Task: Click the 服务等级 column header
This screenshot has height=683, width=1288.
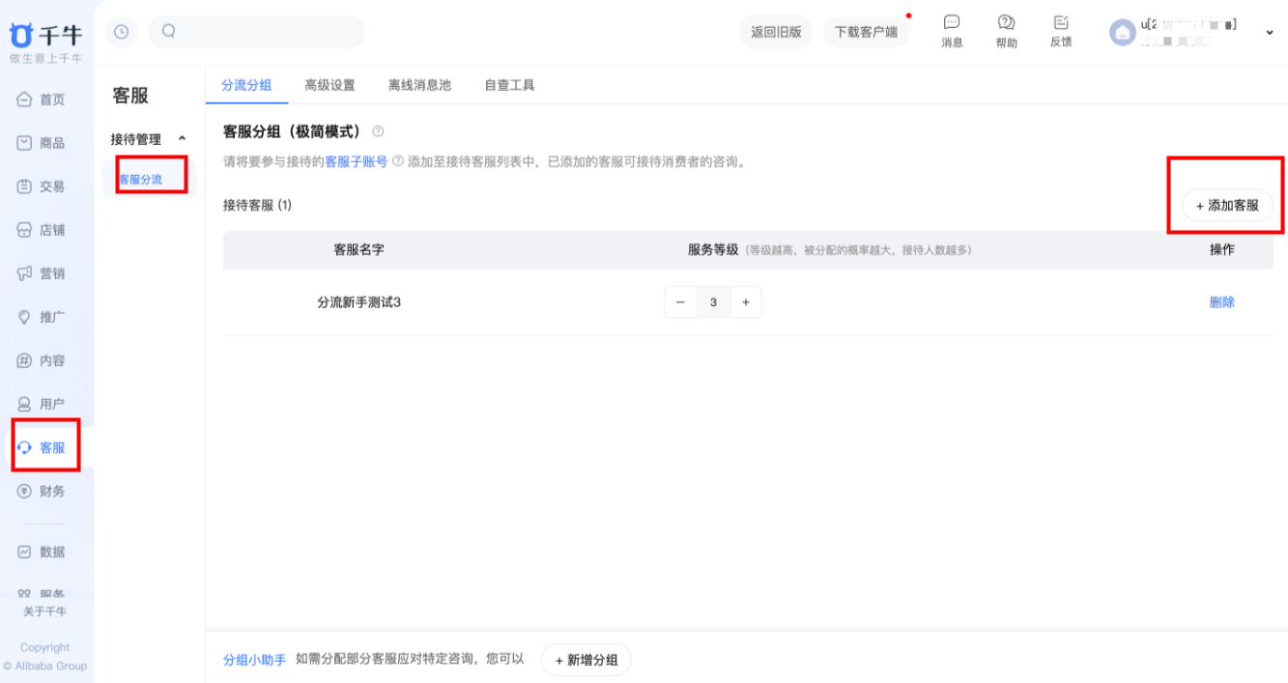Action: coord(713,249)
